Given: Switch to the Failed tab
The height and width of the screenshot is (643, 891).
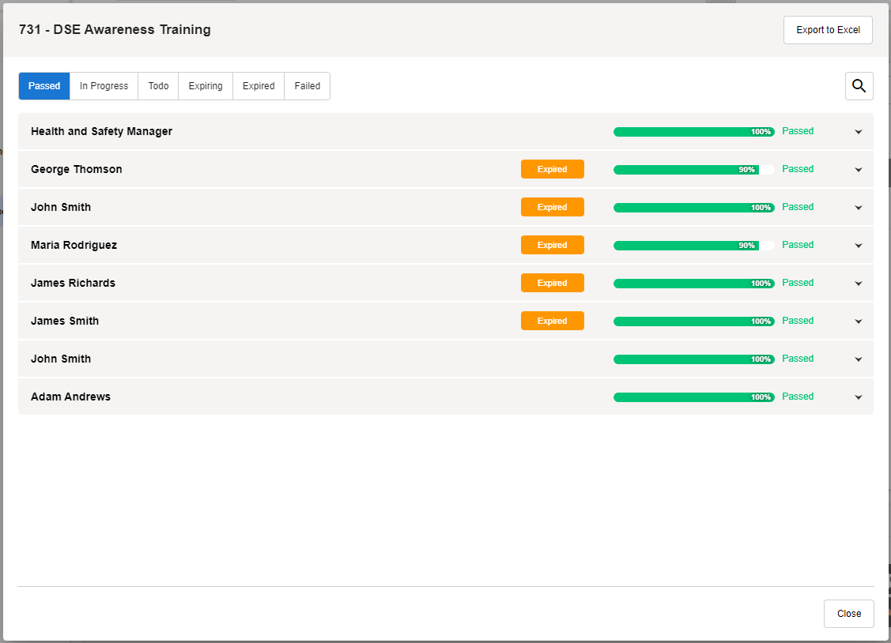Looking at the screenshot, I should click(x=307, y=86).
